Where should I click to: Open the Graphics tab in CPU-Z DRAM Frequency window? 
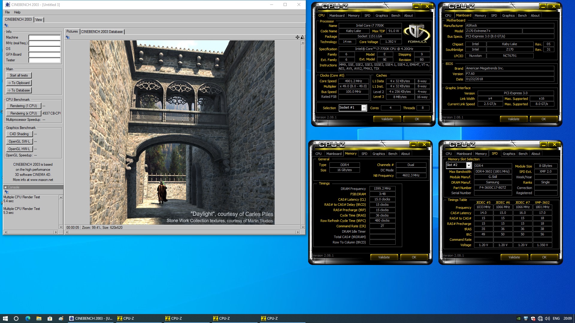click(379, 154)
